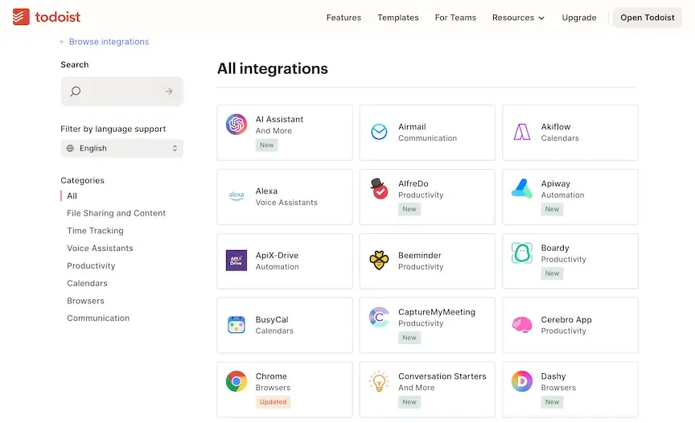The height and width of the screenshot is (423, 695).
Task: Click the Cerebro App brain icon
Action: click(x=522, y=325)
